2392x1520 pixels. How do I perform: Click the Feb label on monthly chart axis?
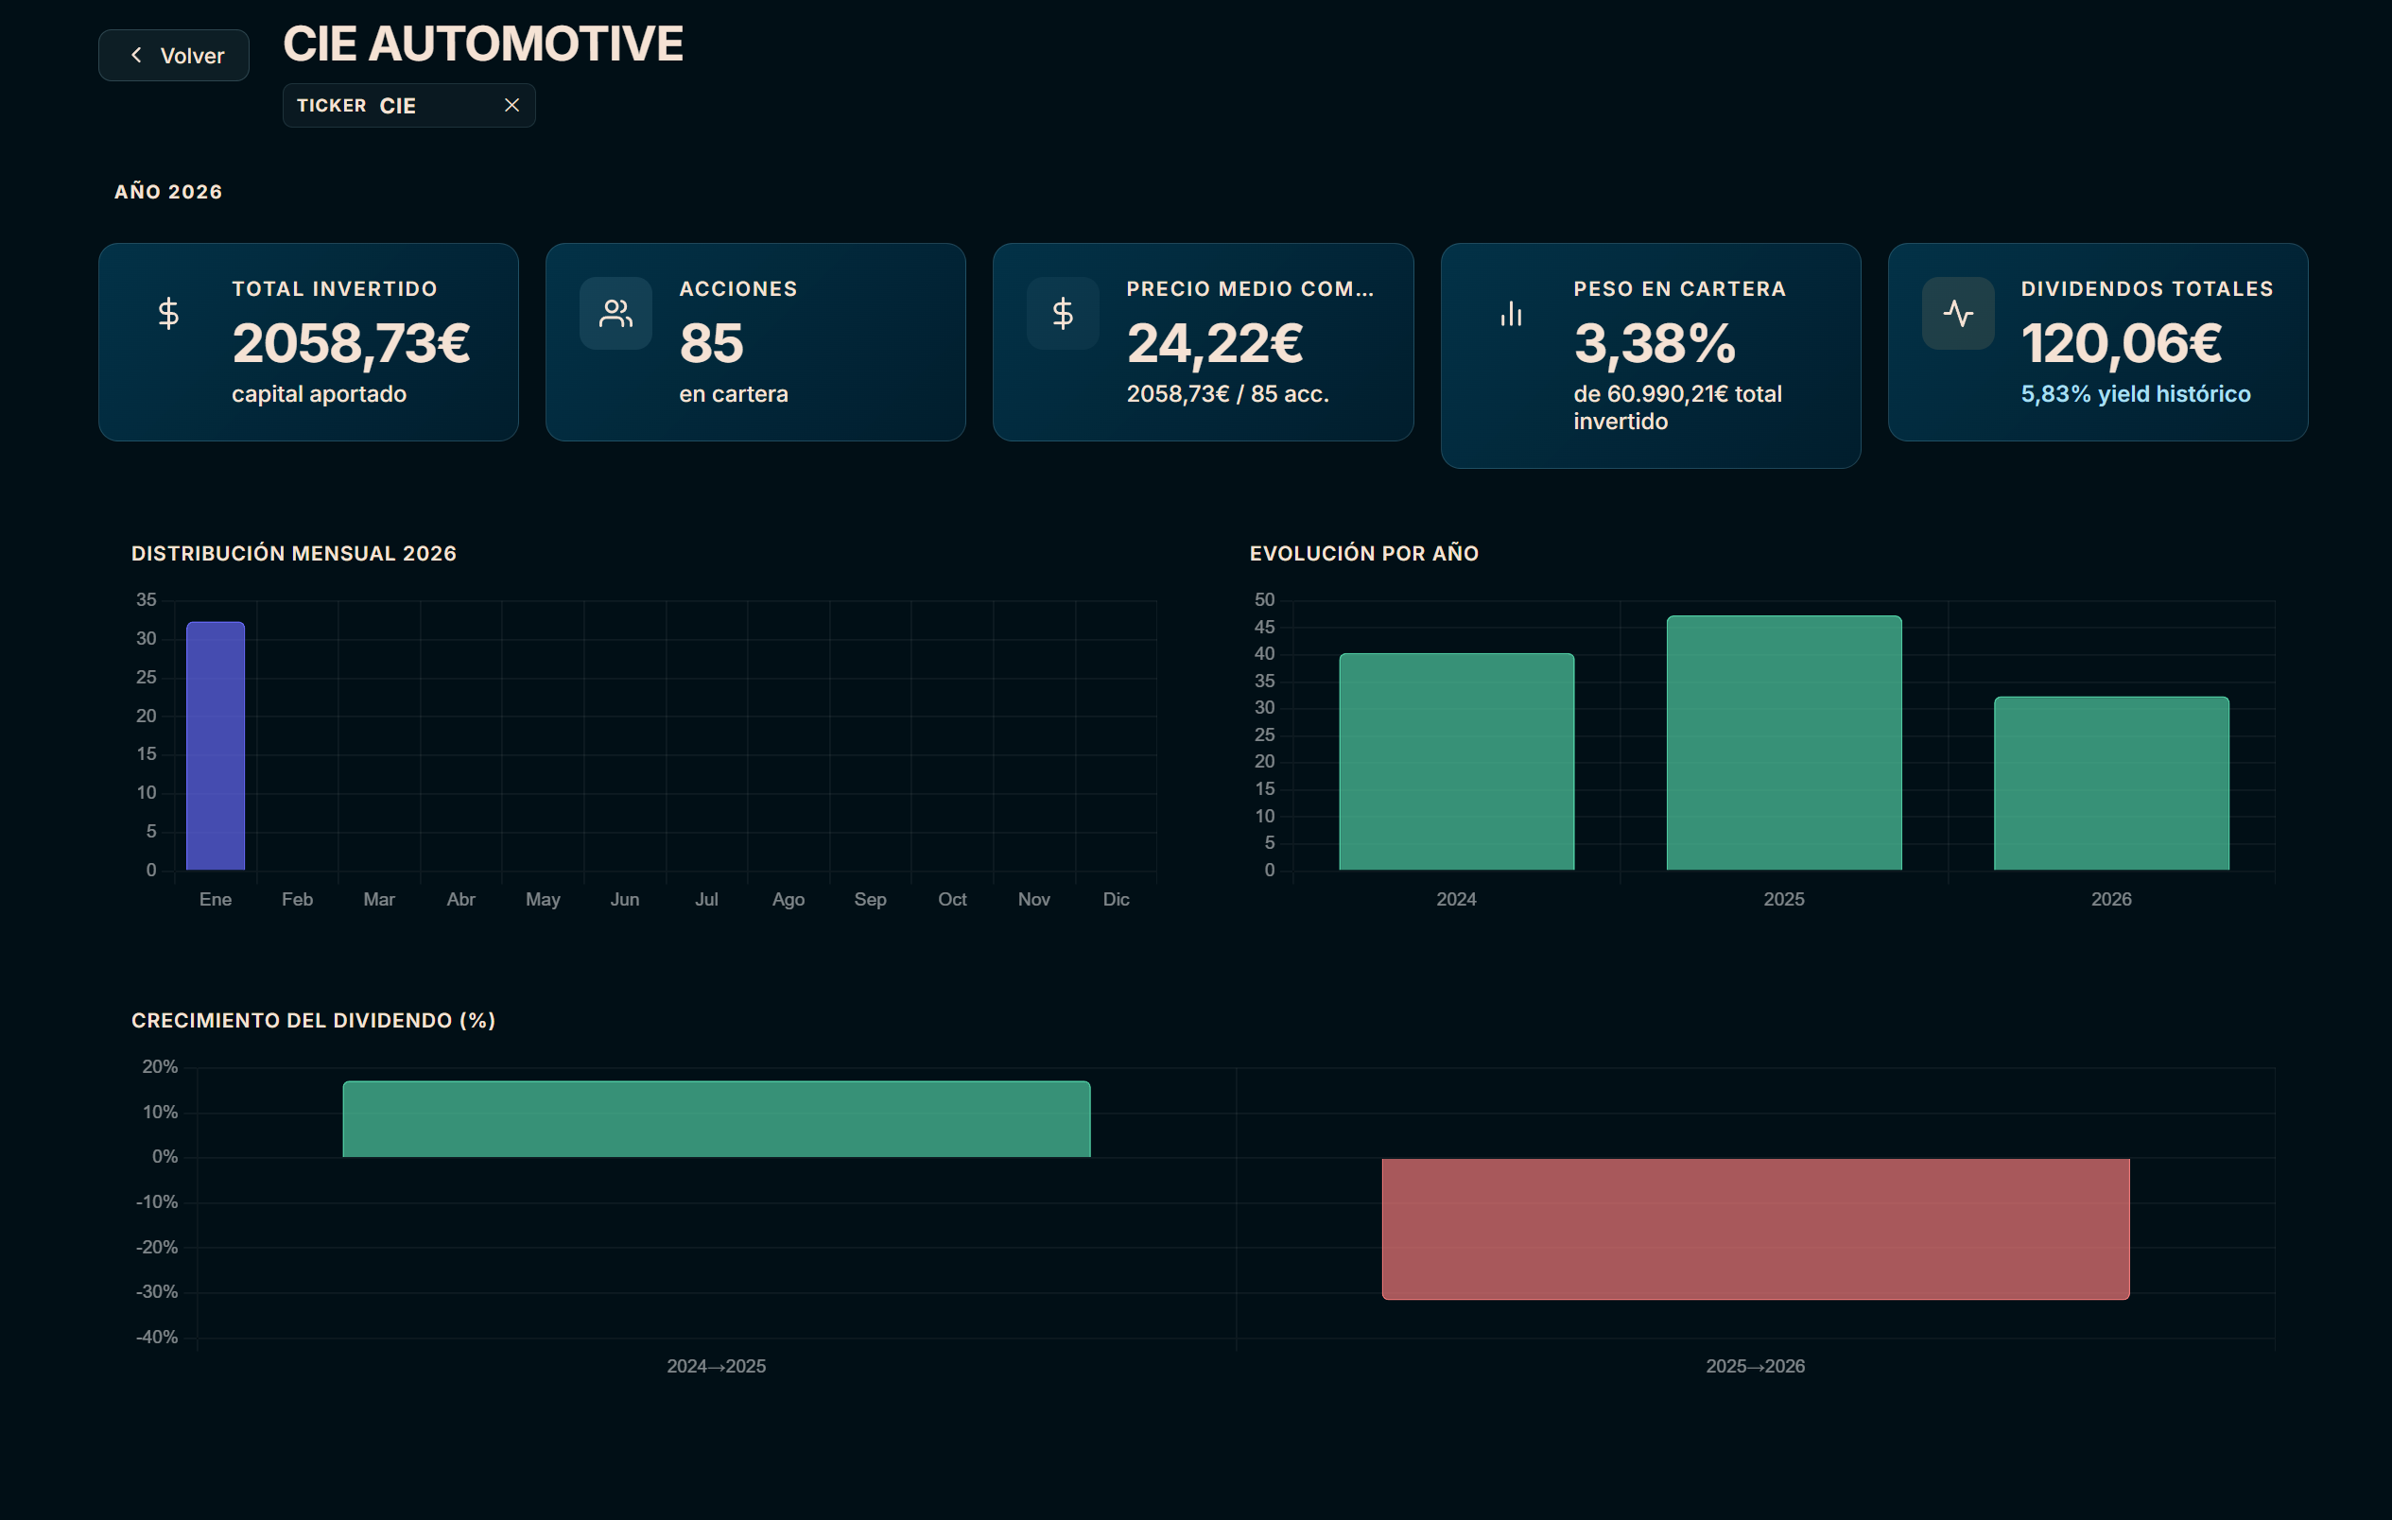[x=297, y=899]
